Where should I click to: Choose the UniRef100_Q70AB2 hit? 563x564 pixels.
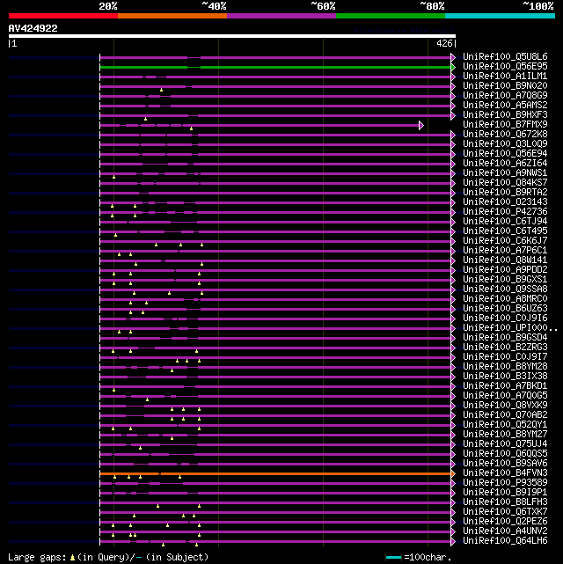click(505, 414)
